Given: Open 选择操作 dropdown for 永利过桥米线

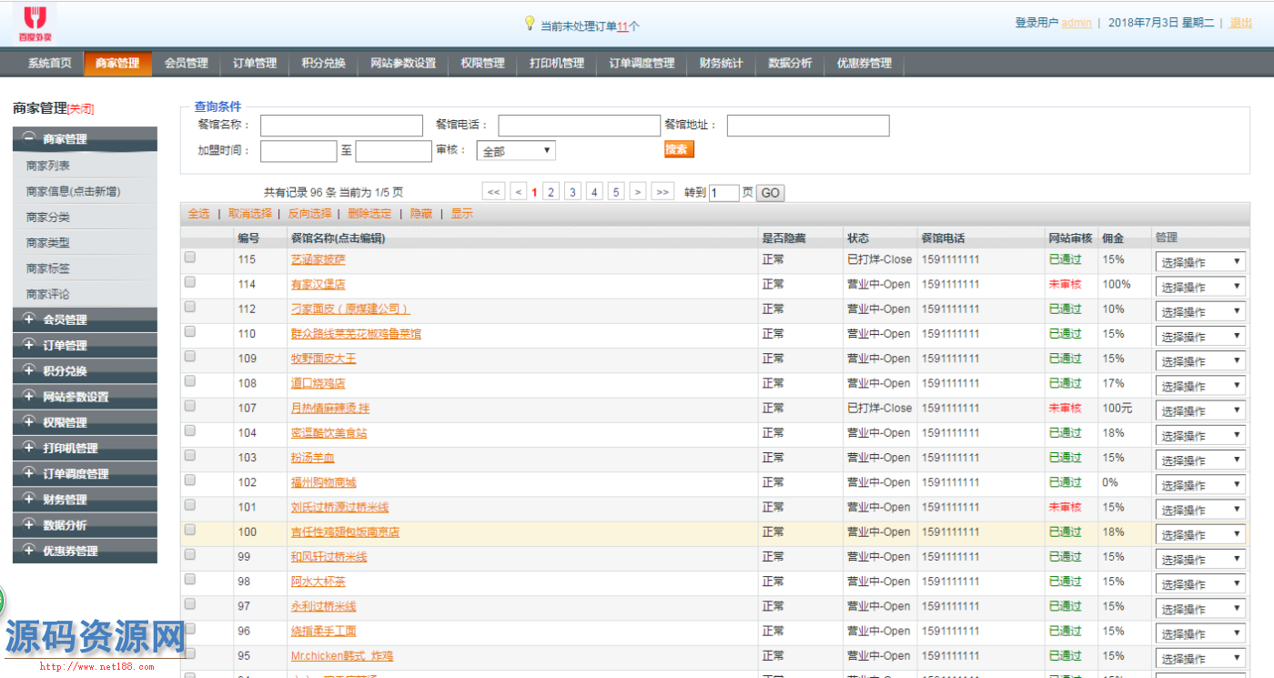Looking at the screenshot, I should tap(1200, 609).
